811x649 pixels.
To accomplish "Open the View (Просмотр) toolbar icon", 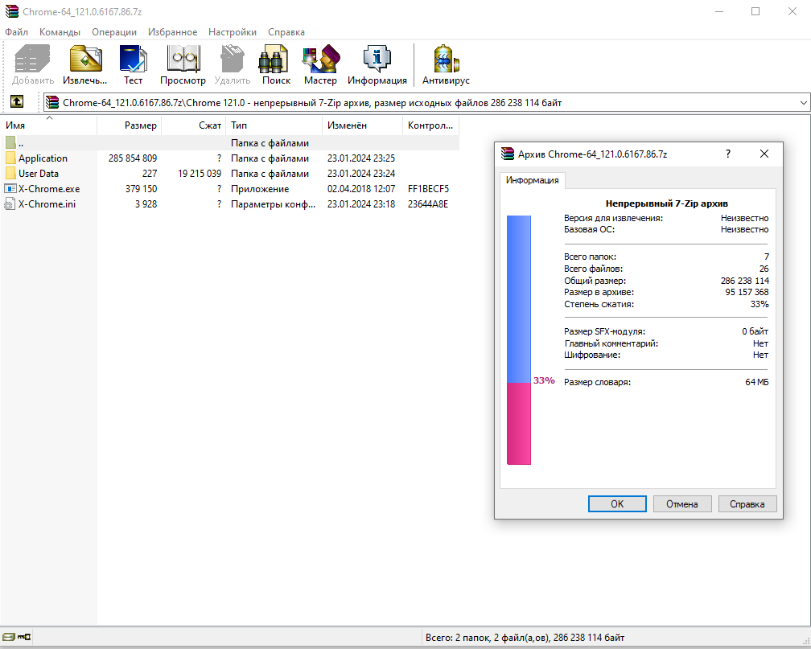I will (x=183, y=60).
